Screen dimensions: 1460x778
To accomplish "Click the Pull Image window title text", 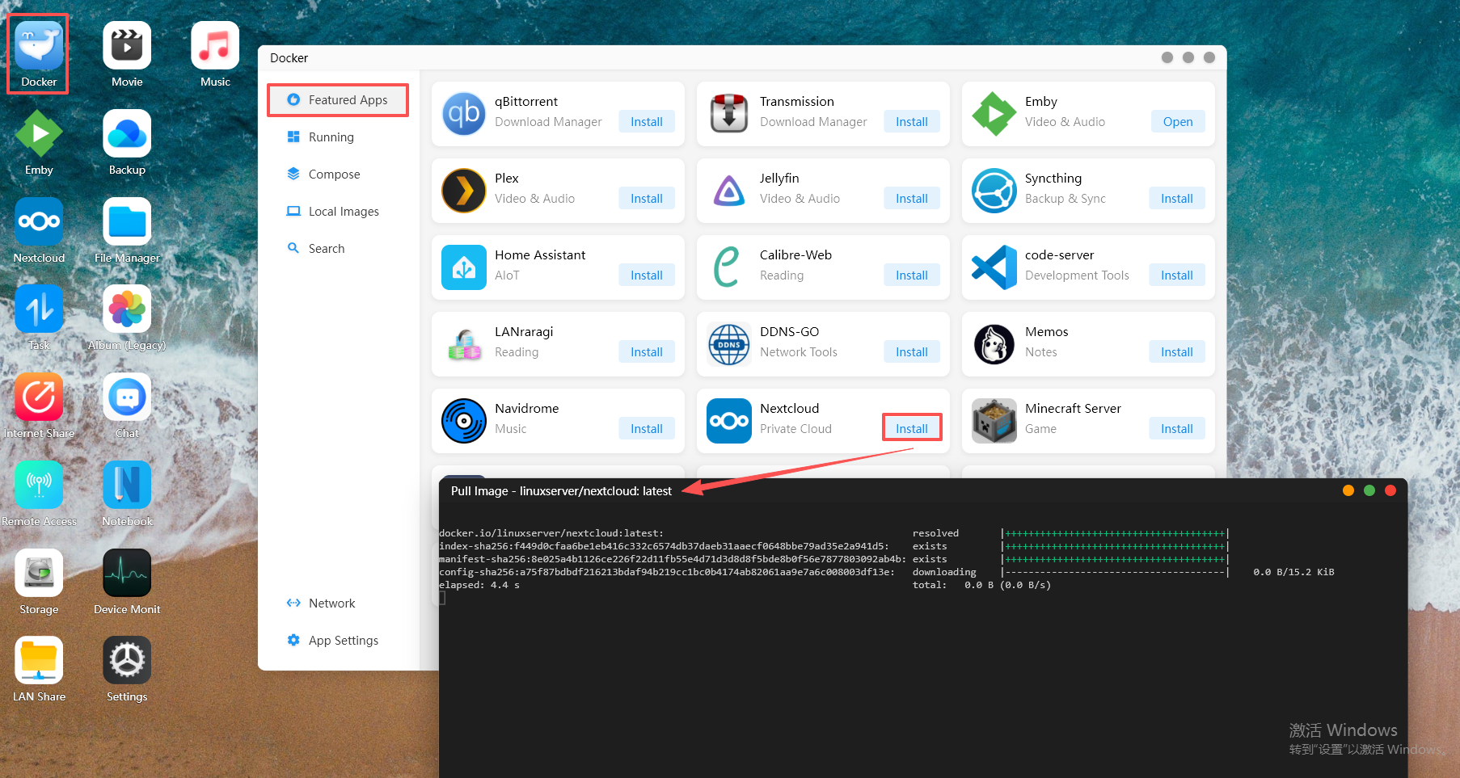I will 561,491.
